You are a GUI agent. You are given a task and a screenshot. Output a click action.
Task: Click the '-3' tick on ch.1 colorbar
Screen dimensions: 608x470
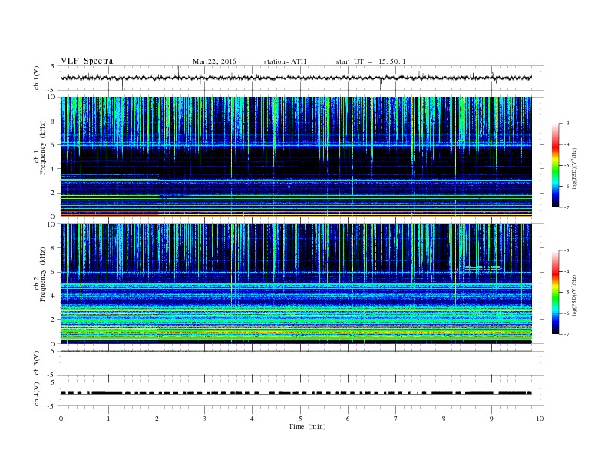point(566,124)
